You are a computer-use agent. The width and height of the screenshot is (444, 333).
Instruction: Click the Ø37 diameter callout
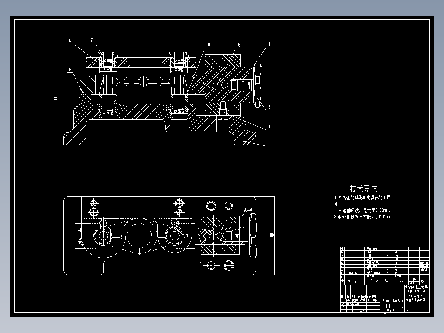click(x=107, y=111)
